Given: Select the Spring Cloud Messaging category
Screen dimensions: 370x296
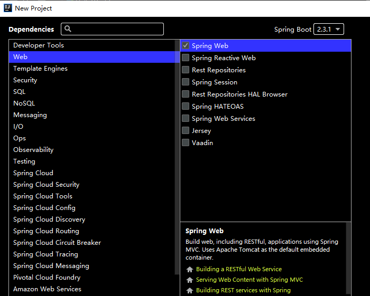Looking at the screenshot, I should 92,265.
